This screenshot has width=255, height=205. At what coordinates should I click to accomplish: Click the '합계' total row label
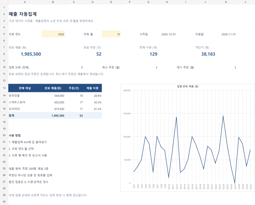click(11, 116)
